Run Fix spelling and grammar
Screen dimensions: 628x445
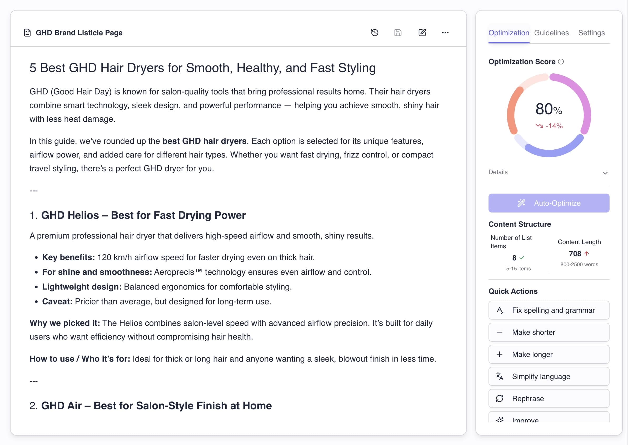549,310
